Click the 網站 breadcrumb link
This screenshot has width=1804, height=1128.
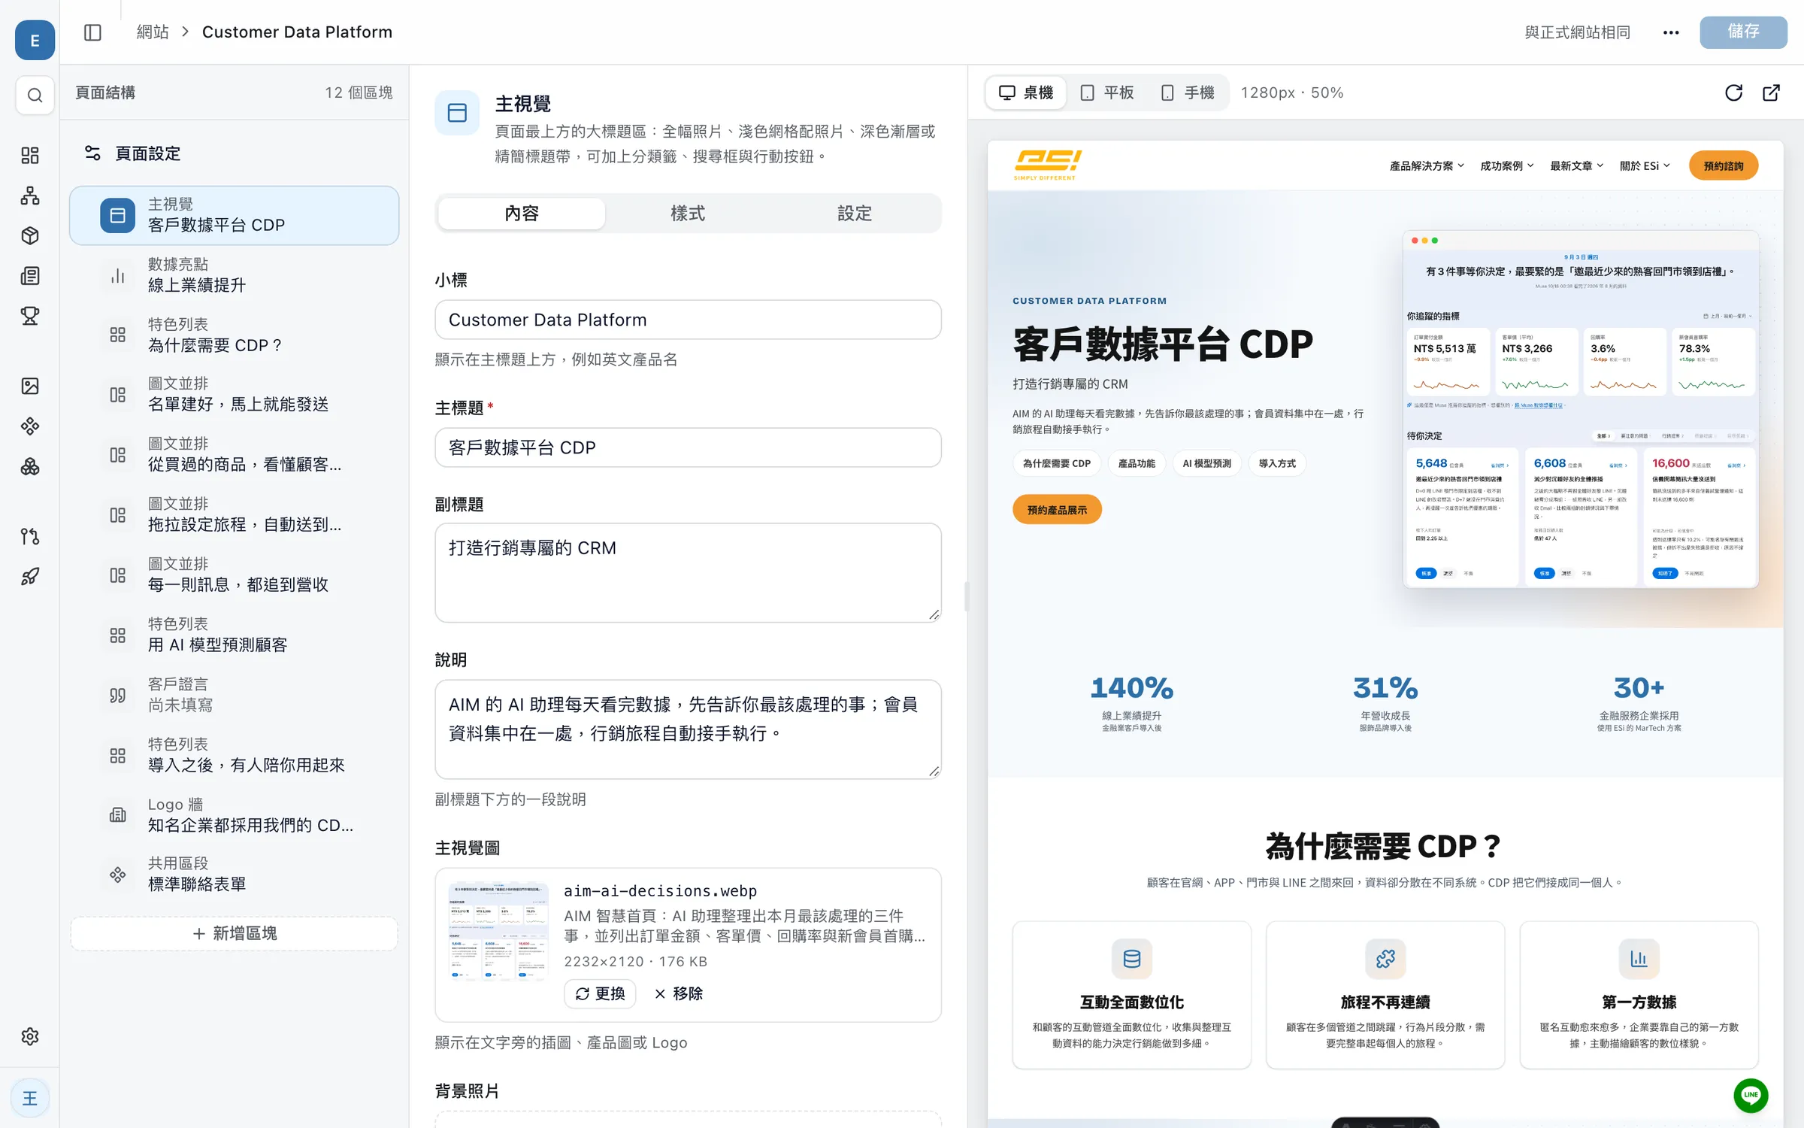(x=153, y=32)
